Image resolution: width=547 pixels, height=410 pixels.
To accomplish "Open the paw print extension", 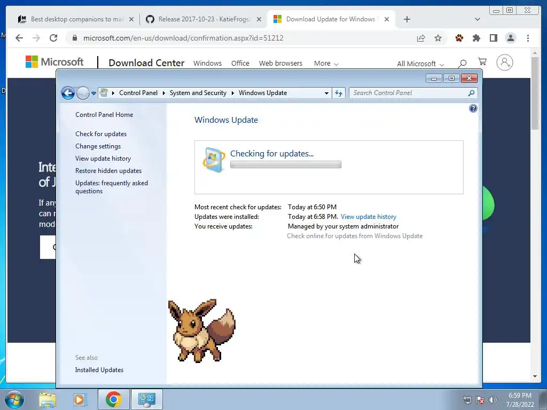I will point(459,38).
